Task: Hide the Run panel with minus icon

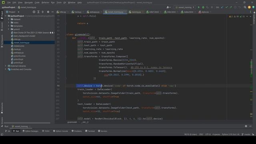Action: point(250,126)
